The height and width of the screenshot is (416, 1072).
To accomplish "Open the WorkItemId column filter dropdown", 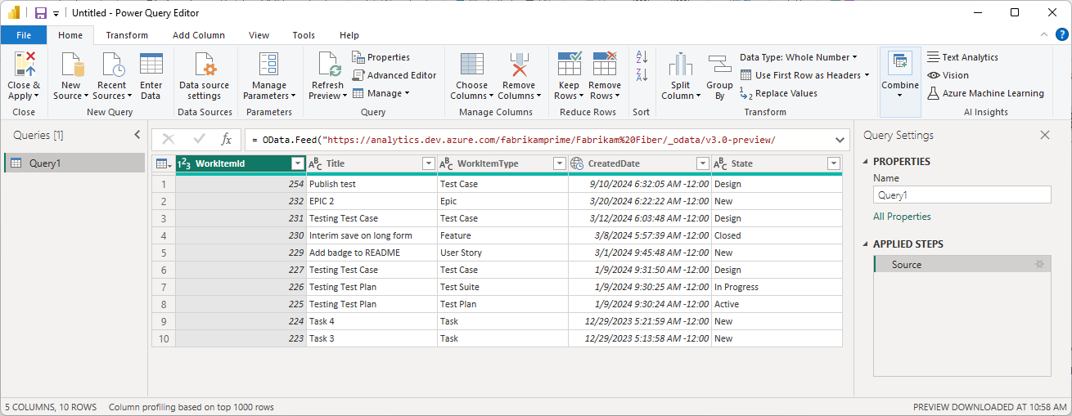I will tap(297, 163).
